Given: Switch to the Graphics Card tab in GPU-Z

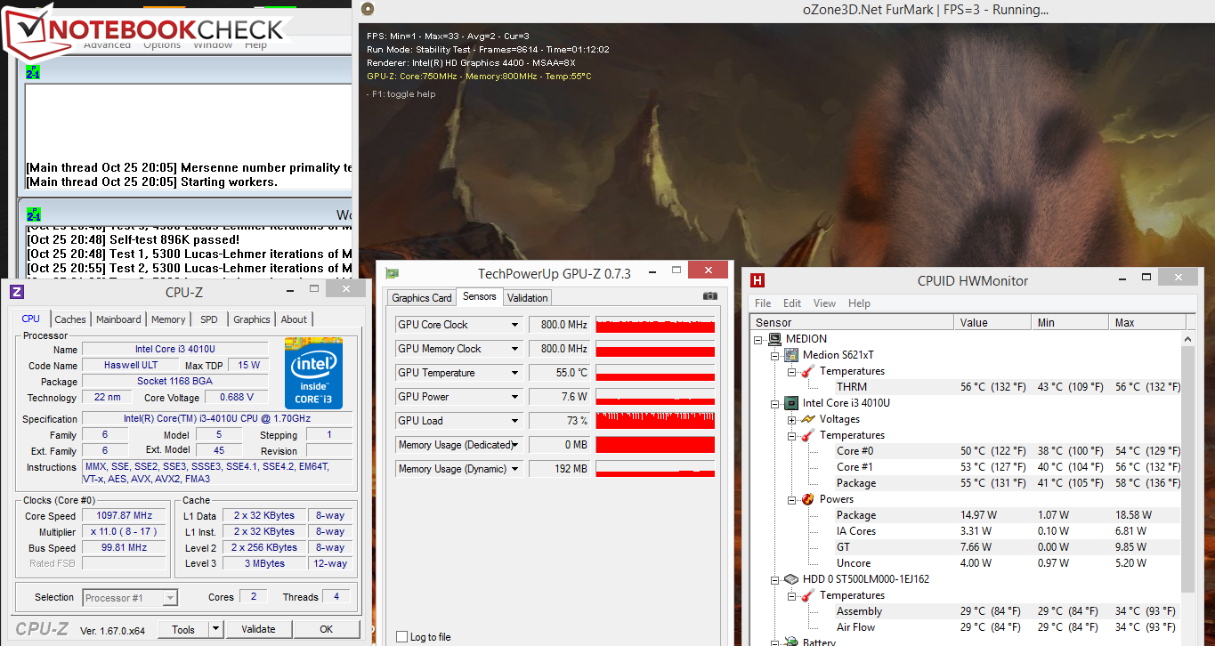Looking at the screenshot, I should (x=422, y=298).
